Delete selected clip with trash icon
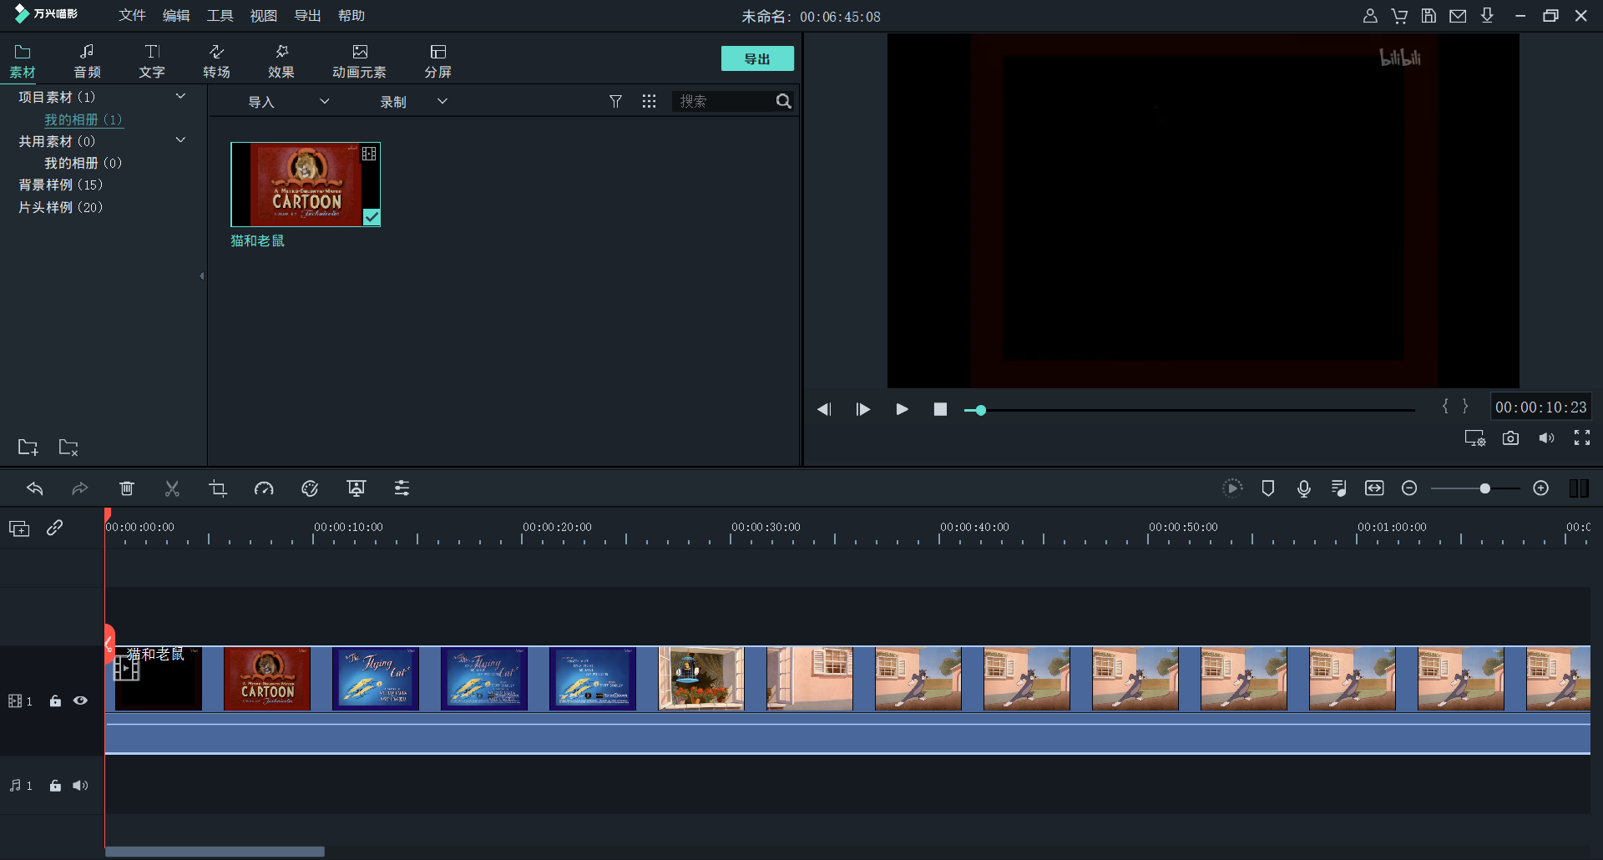1603x860 pixels. coord(127,488)
